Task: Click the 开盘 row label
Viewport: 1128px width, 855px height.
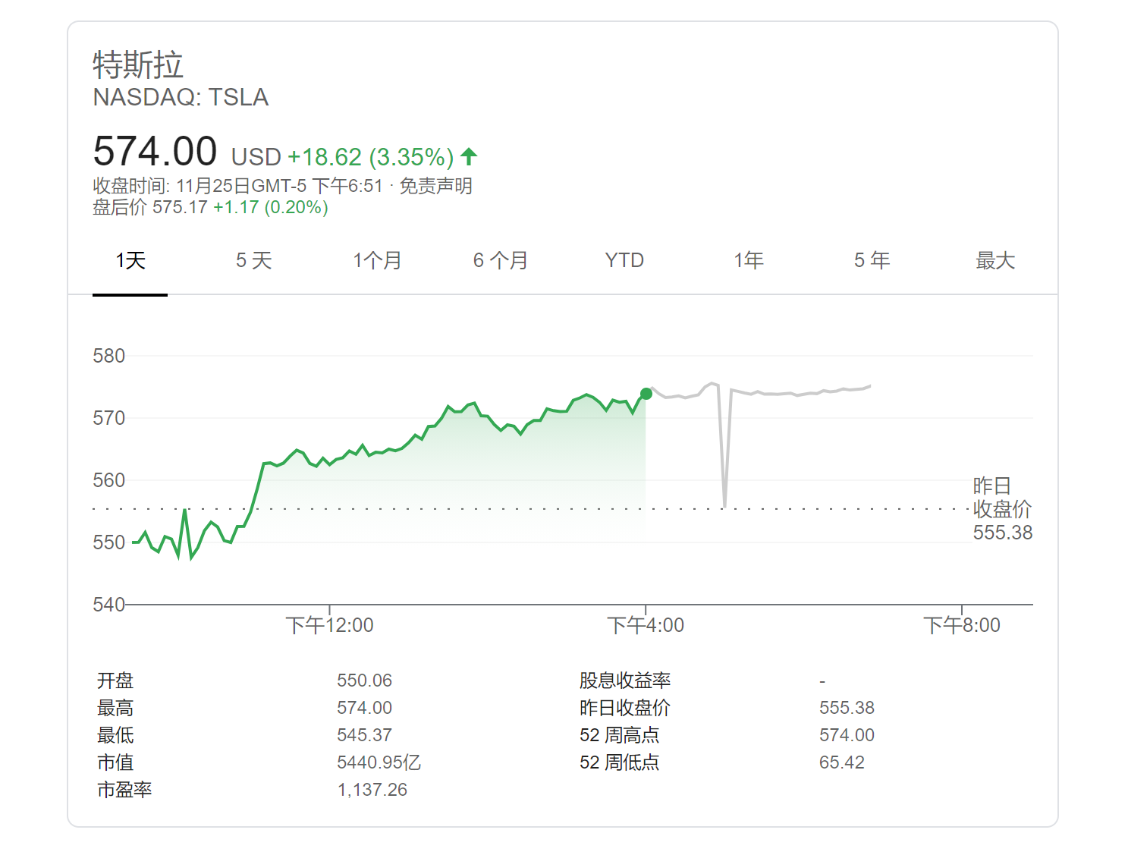Action: (x=115, y=681)
